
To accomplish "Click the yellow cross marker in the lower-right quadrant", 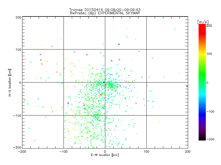I will point(159,122).
